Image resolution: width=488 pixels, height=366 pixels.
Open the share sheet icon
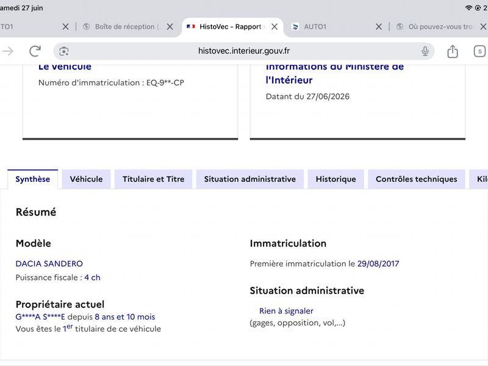pyautogui.click(x=453, y=51)
